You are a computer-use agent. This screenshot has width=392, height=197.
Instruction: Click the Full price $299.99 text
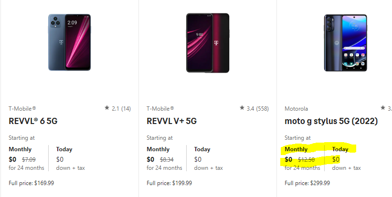(x=307, y=183)
